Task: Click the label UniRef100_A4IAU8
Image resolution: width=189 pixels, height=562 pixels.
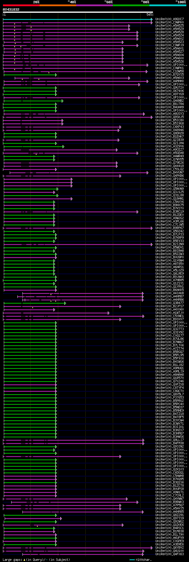Action: point(170,293)
